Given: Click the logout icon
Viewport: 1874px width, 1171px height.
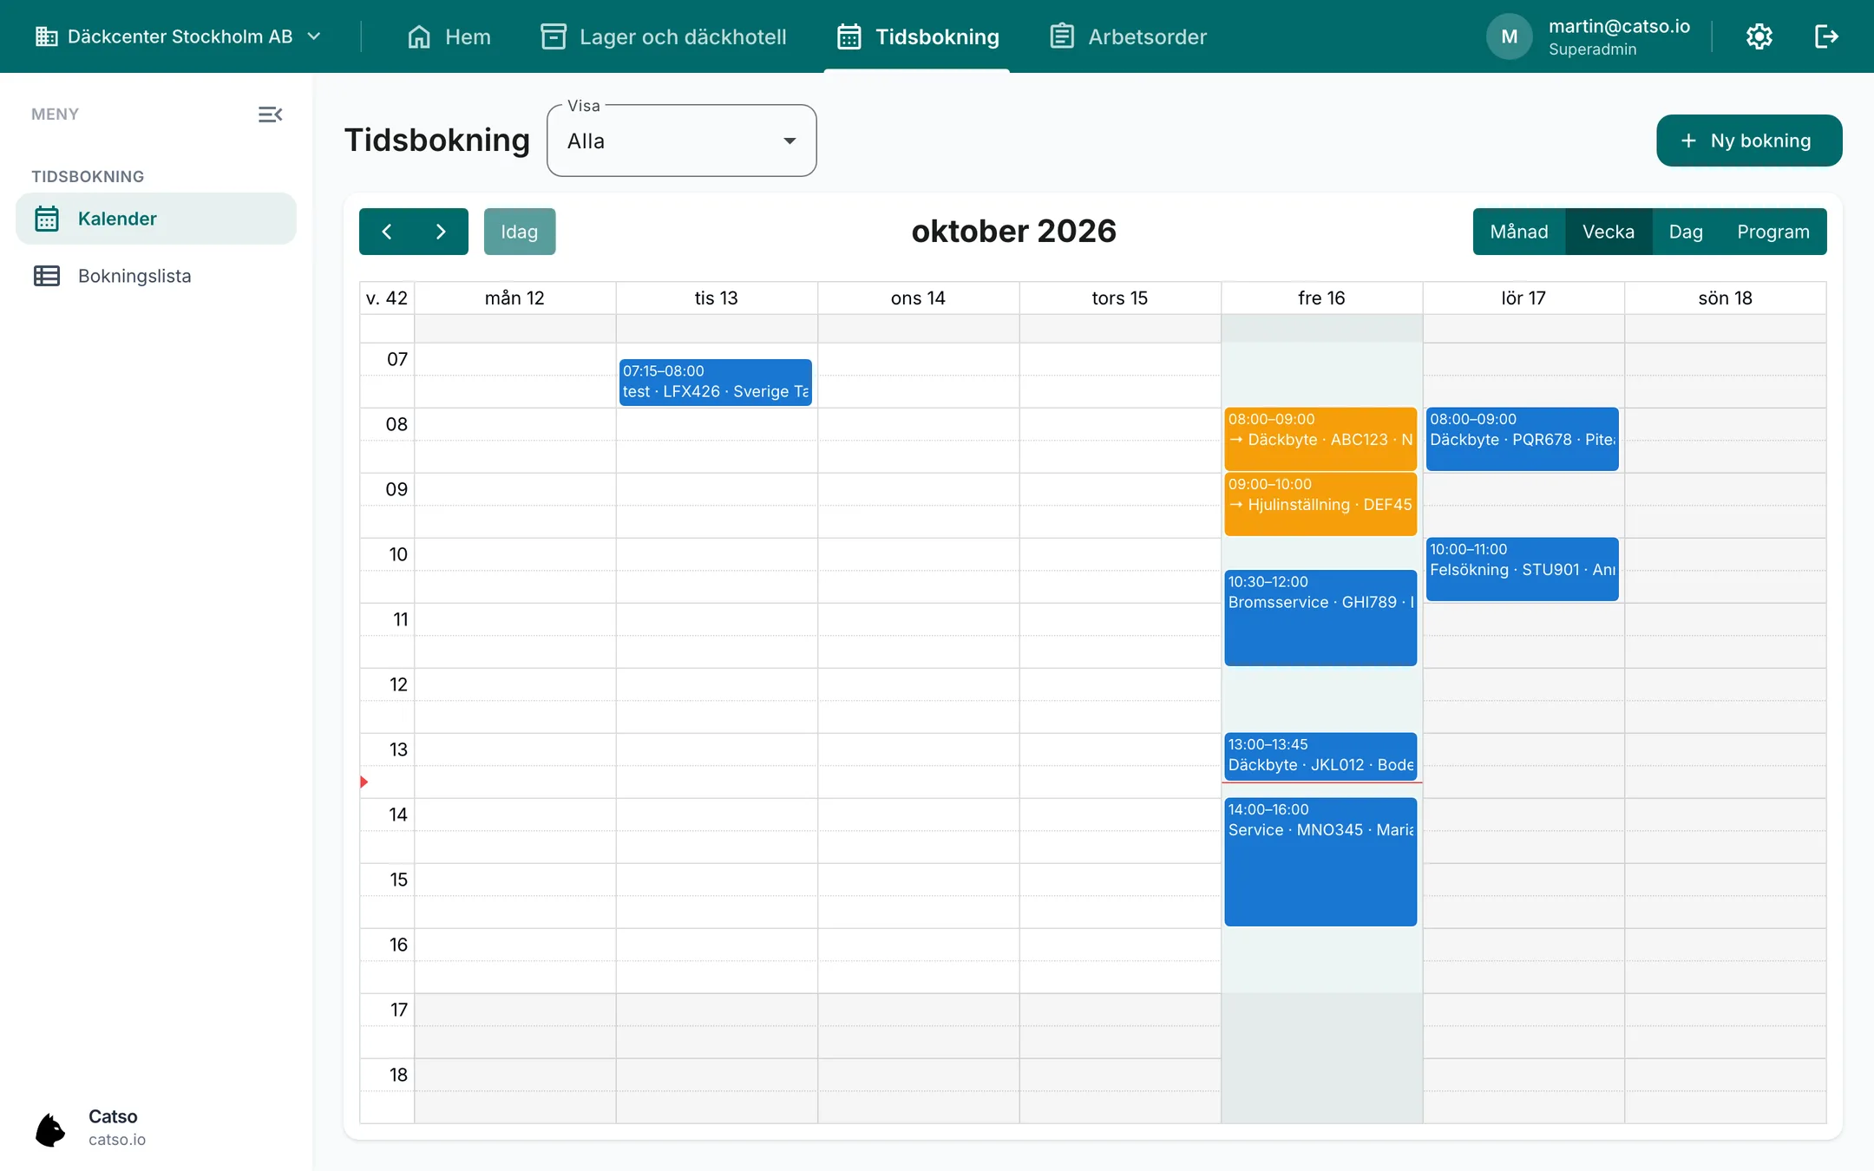Looking at the screenshot, I should tap(1826, 36).
